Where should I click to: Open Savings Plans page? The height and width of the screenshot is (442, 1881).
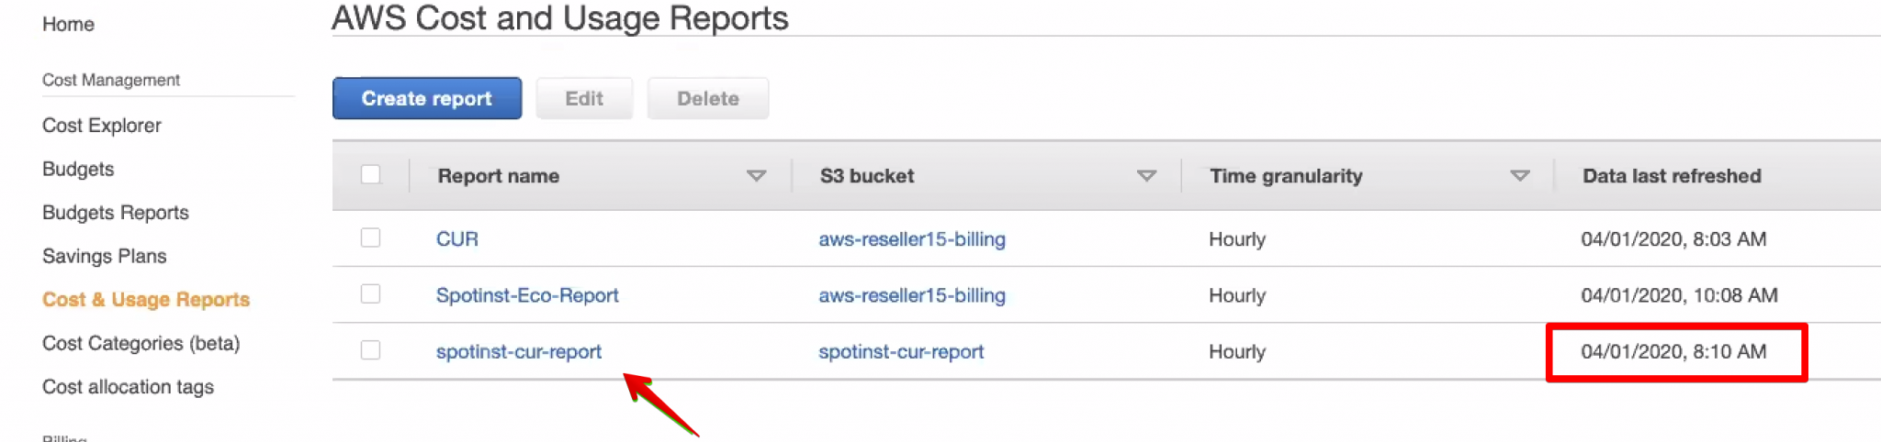click(x=105, y=256)
